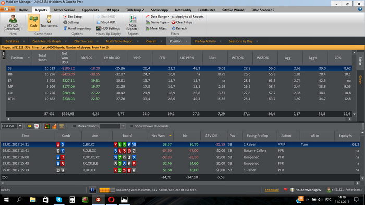Switch to Preflop Activity report tab
The width and height of the screenshot is (365, 205).
point(205,41)
